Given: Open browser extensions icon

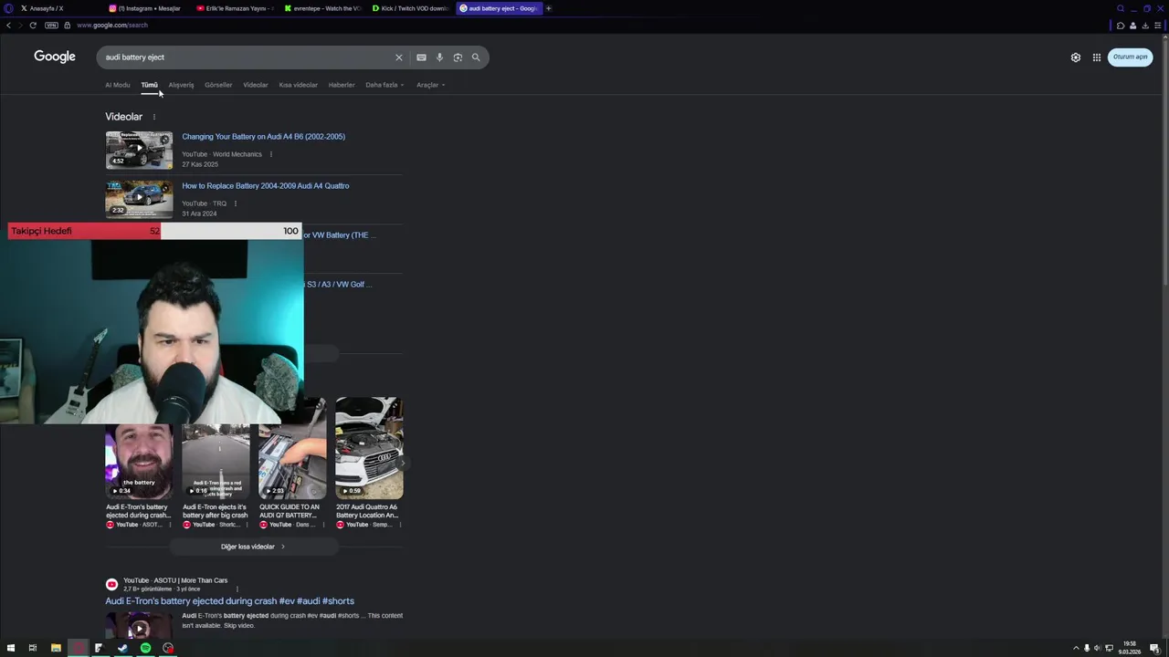Looking at the screenshot, I should tap(1121, 26).
